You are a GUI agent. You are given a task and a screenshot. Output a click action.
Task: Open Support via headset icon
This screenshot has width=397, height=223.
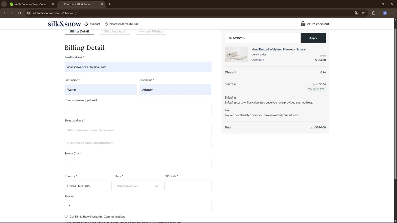pos(86,24)
